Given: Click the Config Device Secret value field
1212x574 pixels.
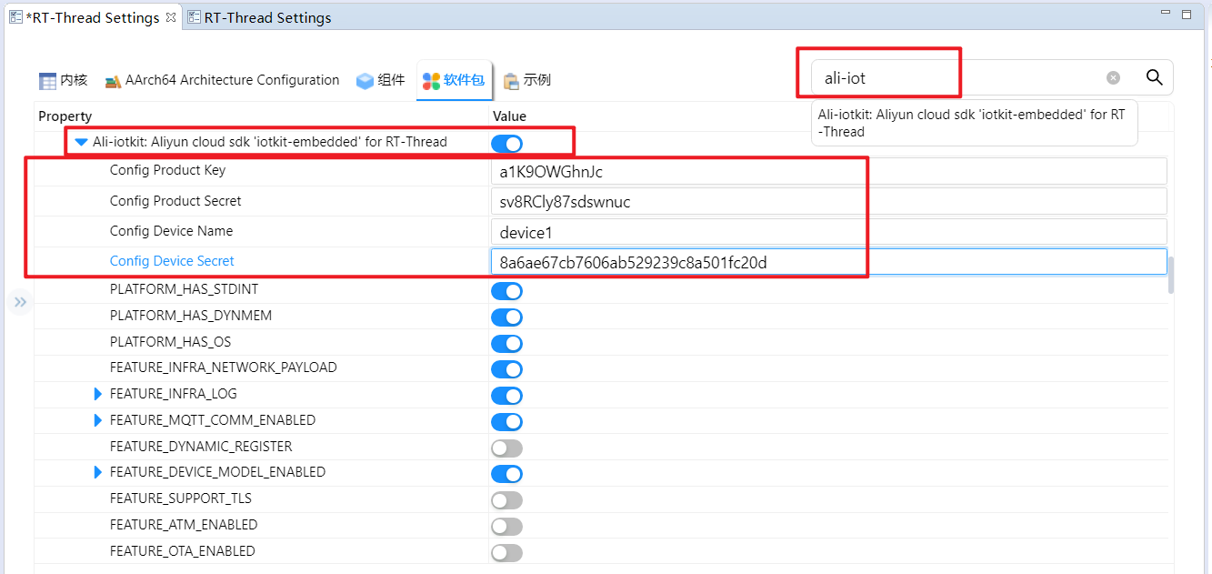Looking at the screenshot, I should (828, 262).
